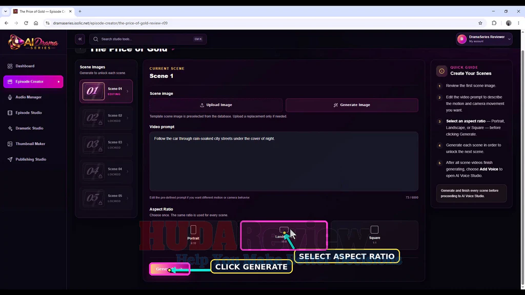Viewport: 525px width, 295px height.
Task: Click the locked Scene 04 row
Action: coord(106,172)
